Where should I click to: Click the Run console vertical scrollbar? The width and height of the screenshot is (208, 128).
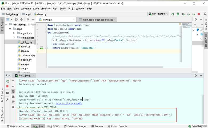202,109
